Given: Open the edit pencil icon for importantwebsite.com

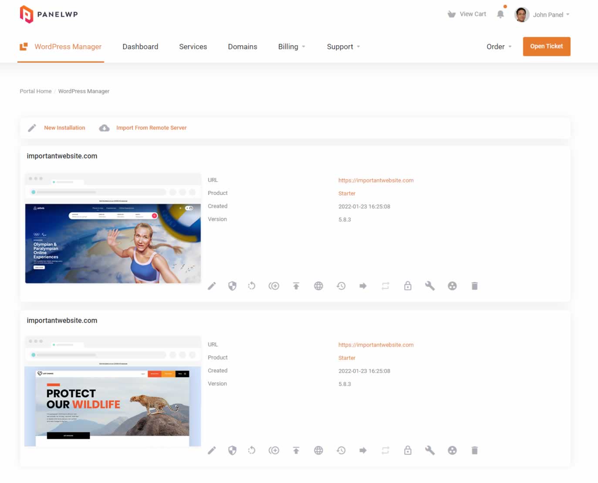Looking at the screenshot, I should pos(212,286).
